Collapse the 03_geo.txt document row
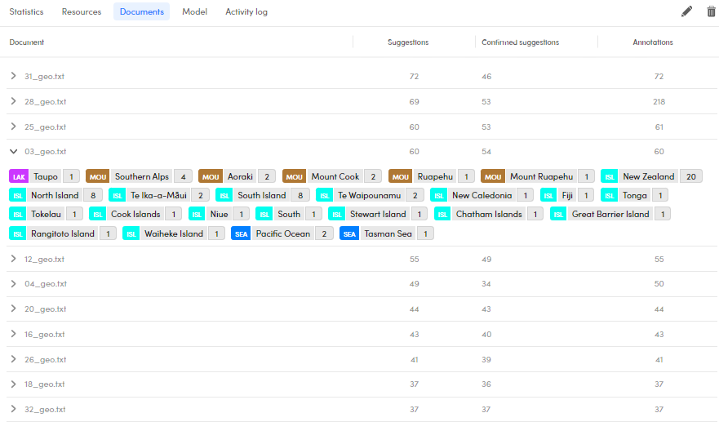719x422 pixels. [x=13, y=151]
